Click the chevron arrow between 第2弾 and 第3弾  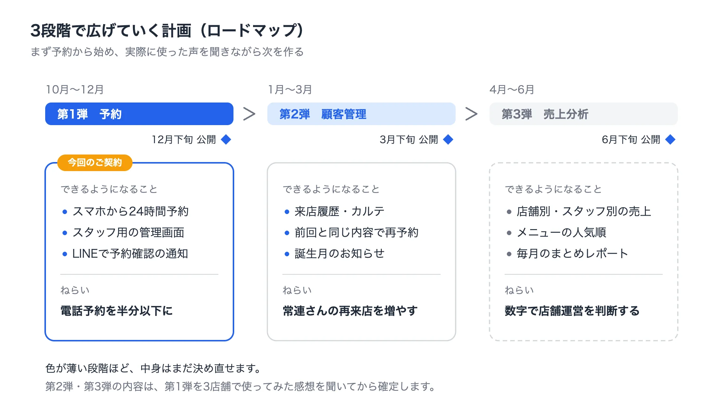pos(471,114)
